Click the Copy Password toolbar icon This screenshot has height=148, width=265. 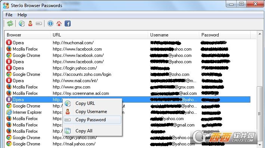click(x=39, y=23)
